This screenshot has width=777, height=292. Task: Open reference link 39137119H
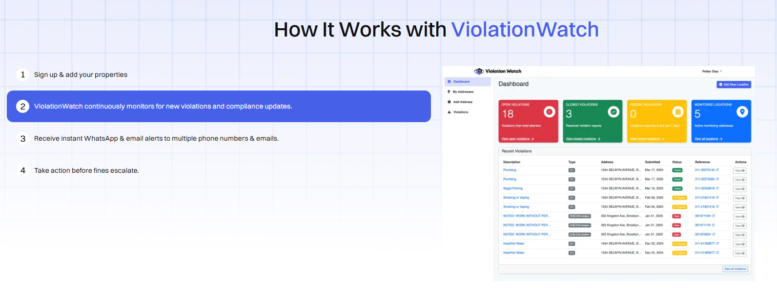click(703, 216)
